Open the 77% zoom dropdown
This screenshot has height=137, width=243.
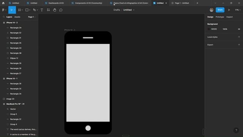click(x=238, y=10)
